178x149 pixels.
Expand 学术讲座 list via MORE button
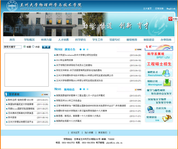tap(45, 94)
